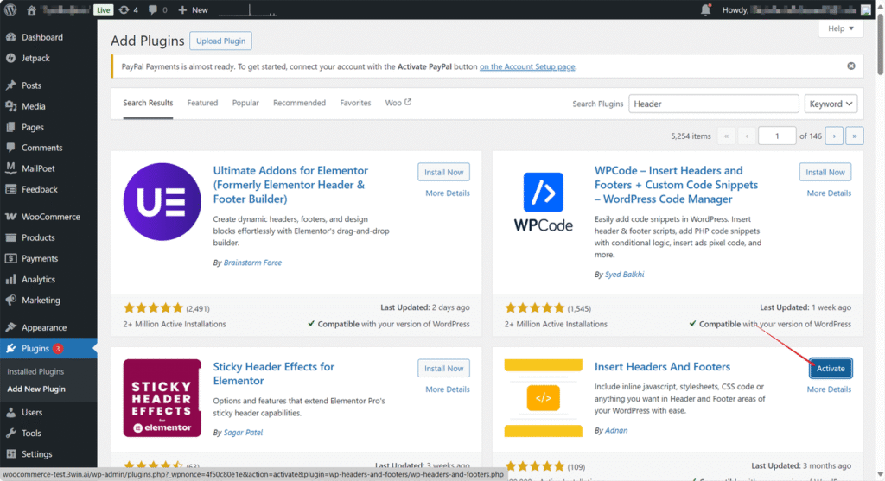
Task: Open Syed Balkhi author link
Action: (624, 275)
